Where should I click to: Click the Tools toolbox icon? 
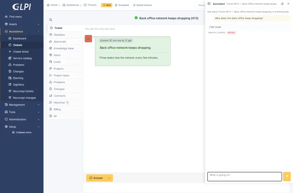point(6,112)
